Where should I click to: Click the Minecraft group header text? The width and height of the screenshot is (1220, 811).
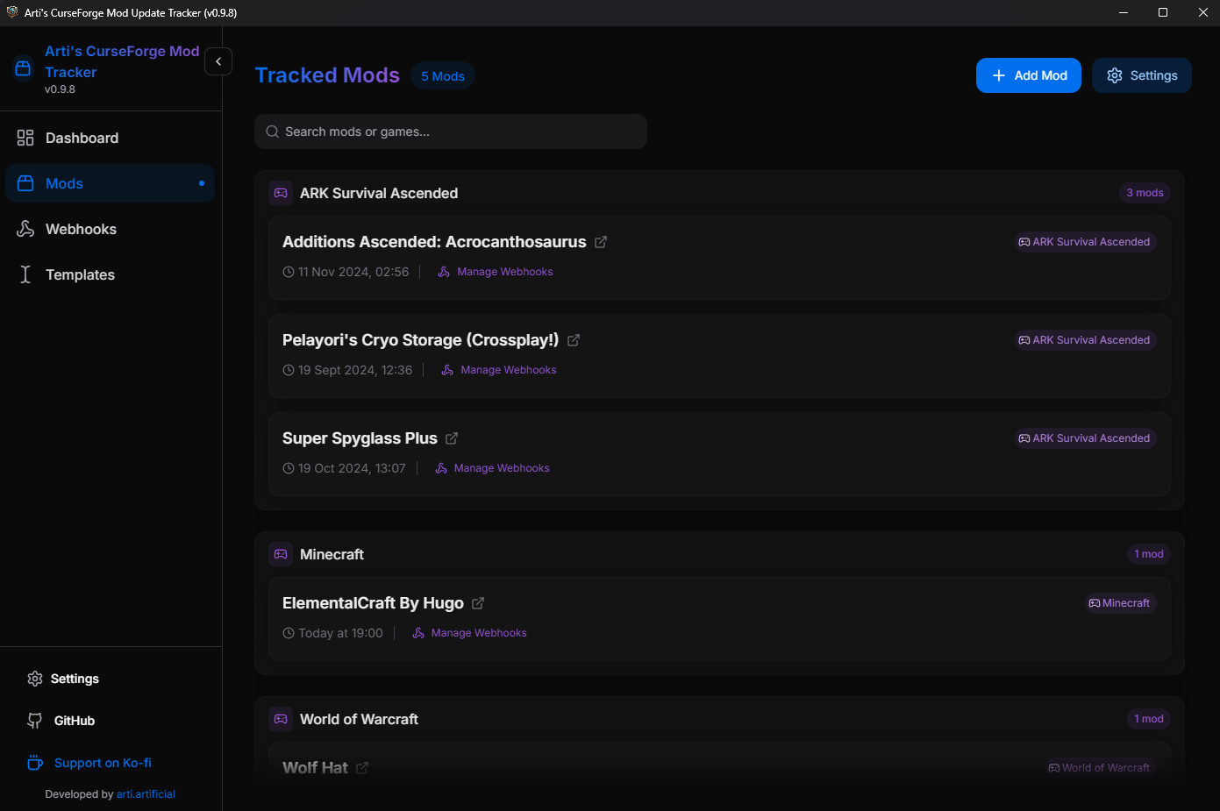pyautogui.click(x=332, y=554)
